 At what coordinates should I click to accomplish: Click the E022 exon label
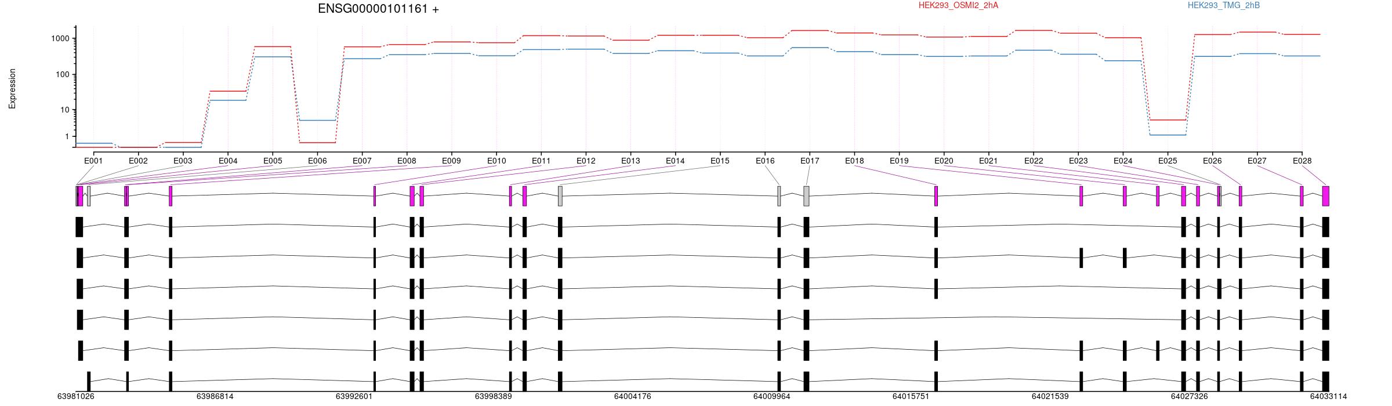pyautogui.click(x=1034, y=161)
